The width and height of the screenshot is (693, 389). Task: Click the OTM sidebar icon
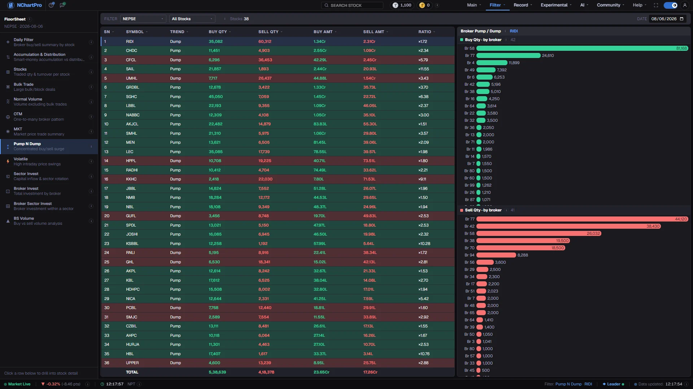8,117
